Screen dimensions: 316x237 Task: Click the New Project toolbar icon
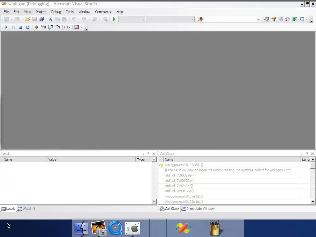7,19
